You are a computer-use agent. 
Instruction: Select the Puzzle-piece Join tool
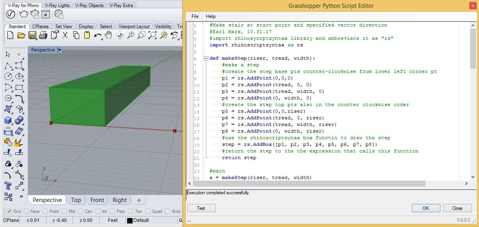click(x=8, y=142)
